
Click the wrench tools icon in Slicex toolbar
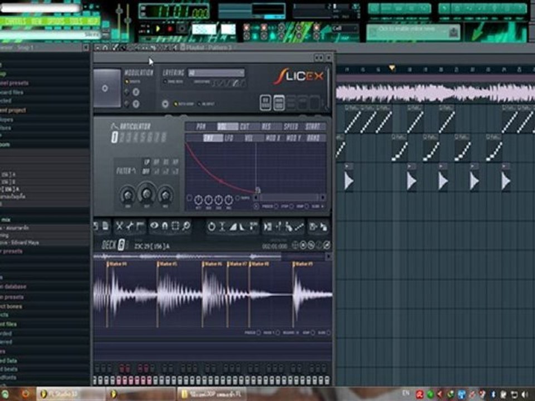[130, 226]
